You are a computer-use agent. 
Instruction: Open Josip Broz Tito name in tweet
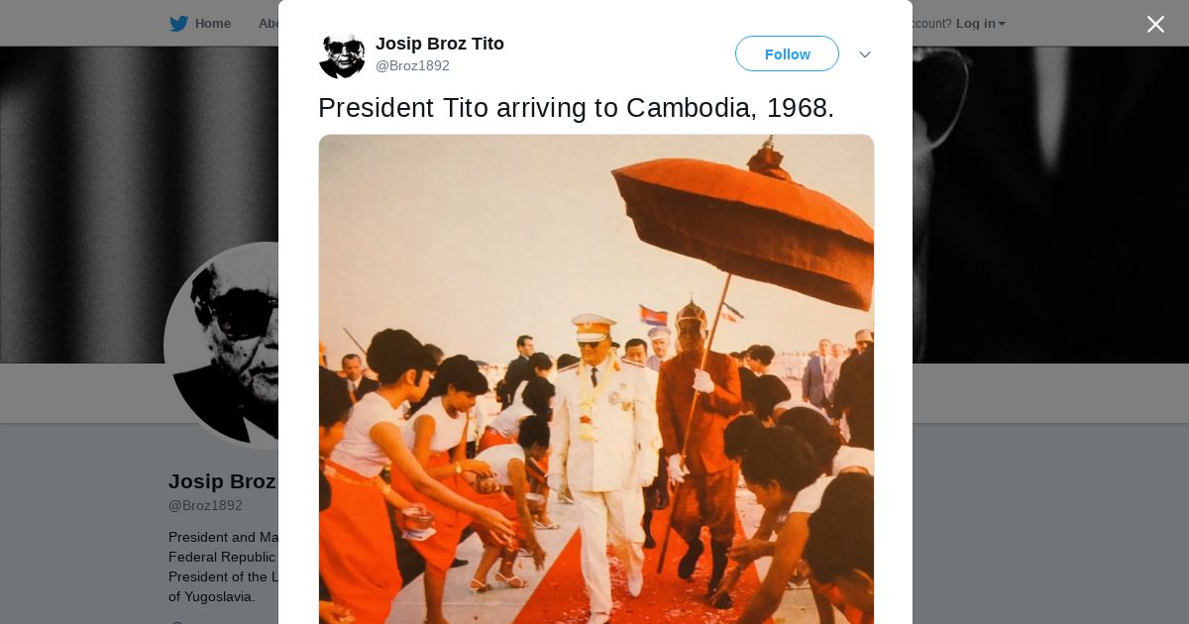pos(440,44)
